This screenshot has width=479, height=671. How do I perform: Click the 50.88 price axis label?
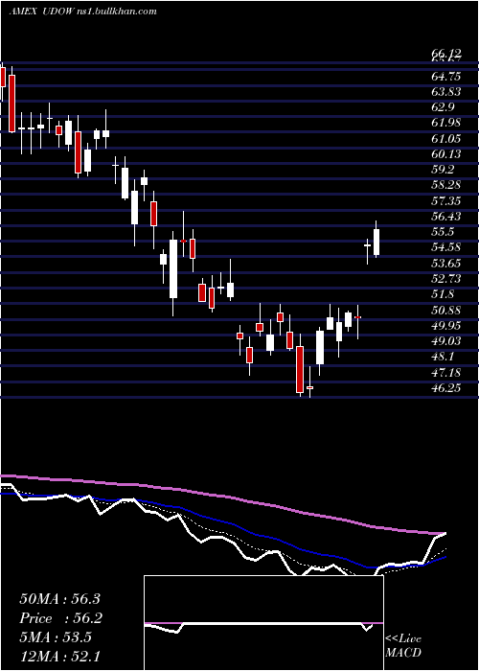tap(446, 310)
